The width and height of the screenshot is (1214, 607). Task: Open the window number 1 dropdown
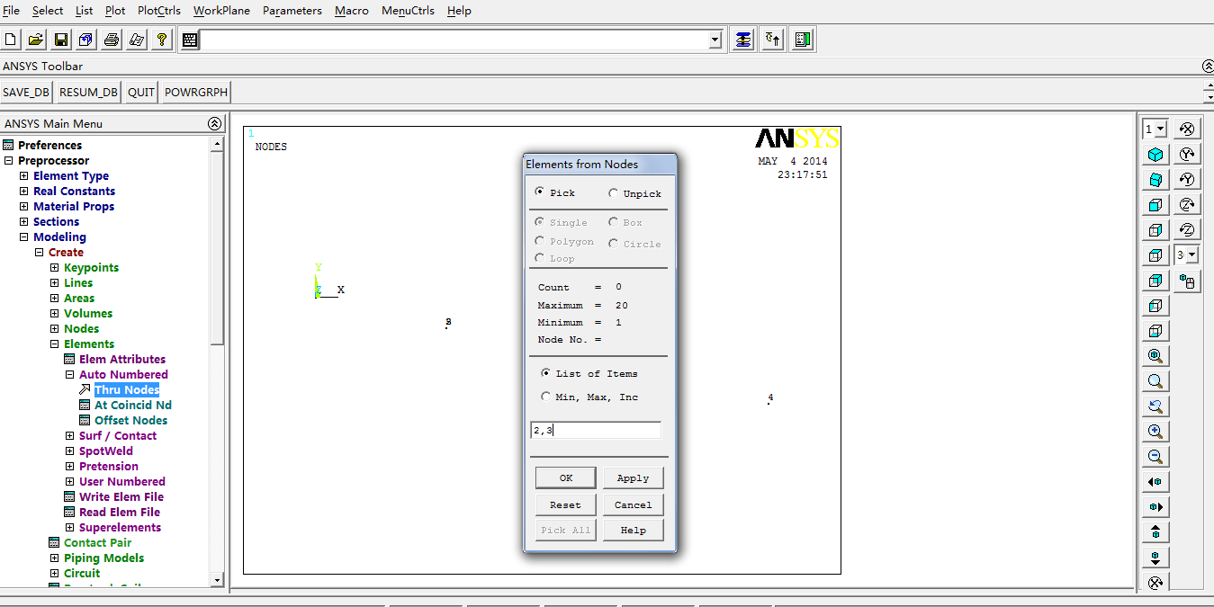(1160, 129)
